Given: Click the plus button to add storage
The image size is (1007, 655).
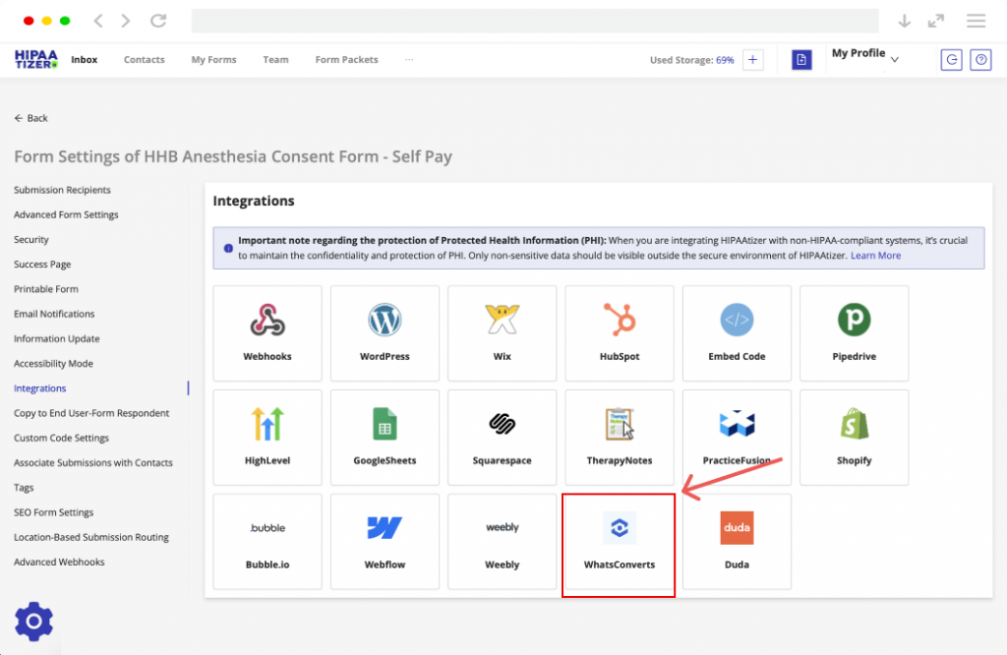Looking at the screenshot, I should tap(753, 60).
